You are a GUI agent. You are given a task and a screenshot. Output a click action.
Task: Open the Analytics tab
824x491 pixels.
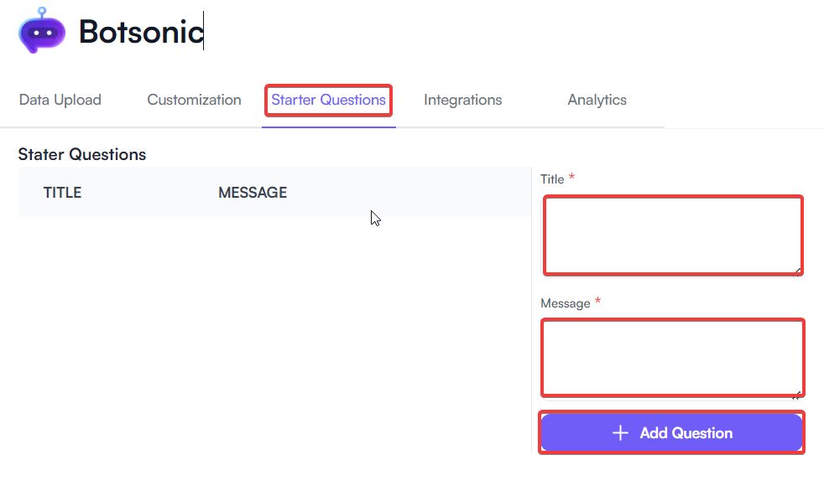tap(597, 99)
